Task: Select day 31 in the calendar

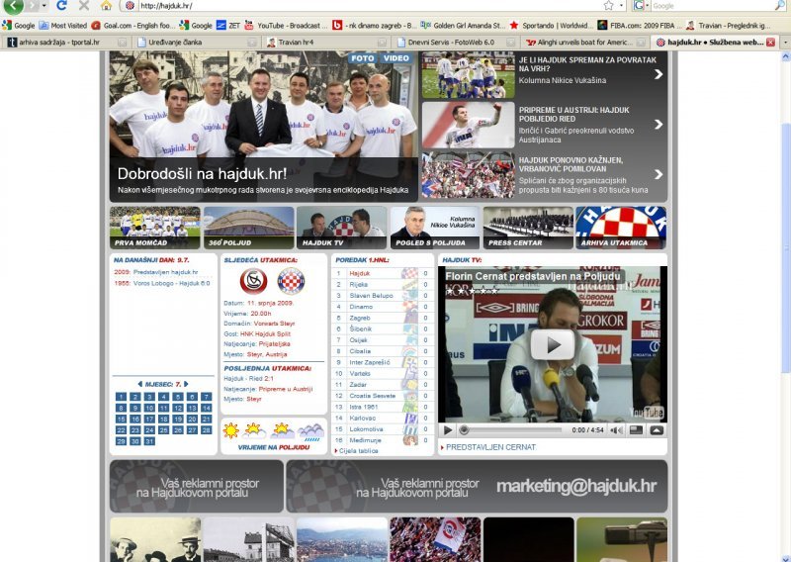Action: point(149,441)
